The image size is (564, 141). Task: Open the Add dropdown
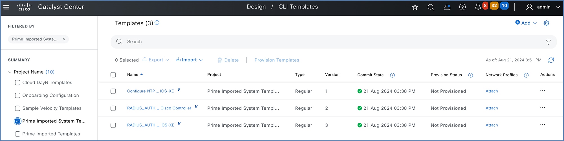click(x=526, y=23)
